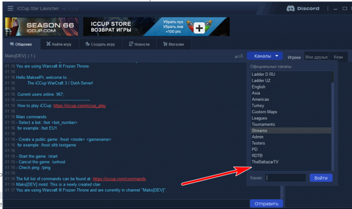The width and height of the screenshot is (352, 209).
Task: Open the hamburger menu icon
Action: coord(11,9)
